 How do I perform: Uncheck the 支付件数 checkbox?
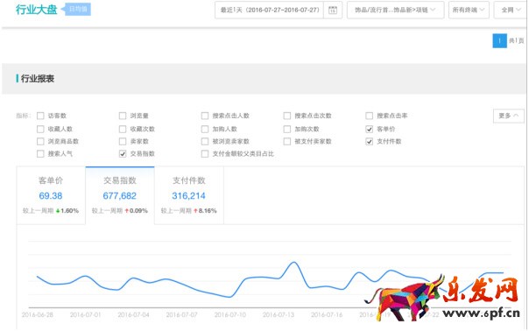point(370,141)
